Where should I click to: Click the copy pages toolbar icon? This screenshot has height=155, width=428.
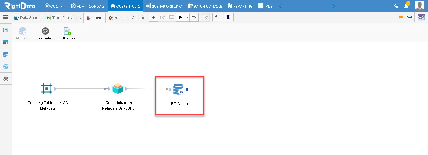[217, 17]
